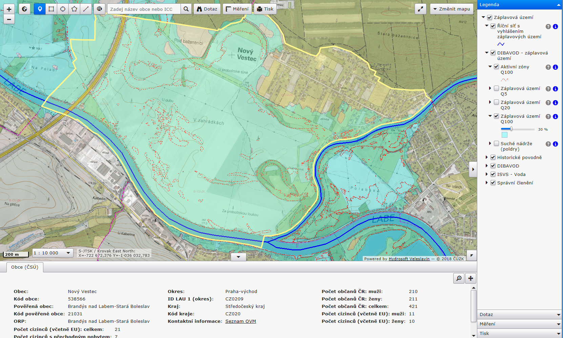Toggle ISVS - Voda checkbox
Image resolution: width=563 pixels, height=338 pixels.
pos(493,174)
